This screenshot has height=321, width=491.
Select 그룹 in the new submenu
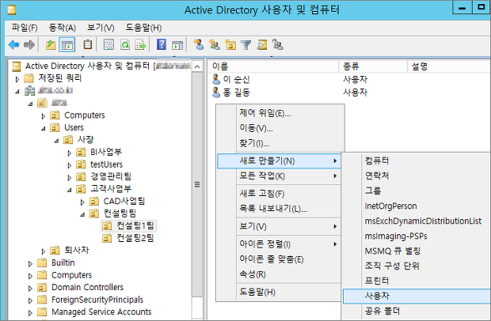(417, 191)
